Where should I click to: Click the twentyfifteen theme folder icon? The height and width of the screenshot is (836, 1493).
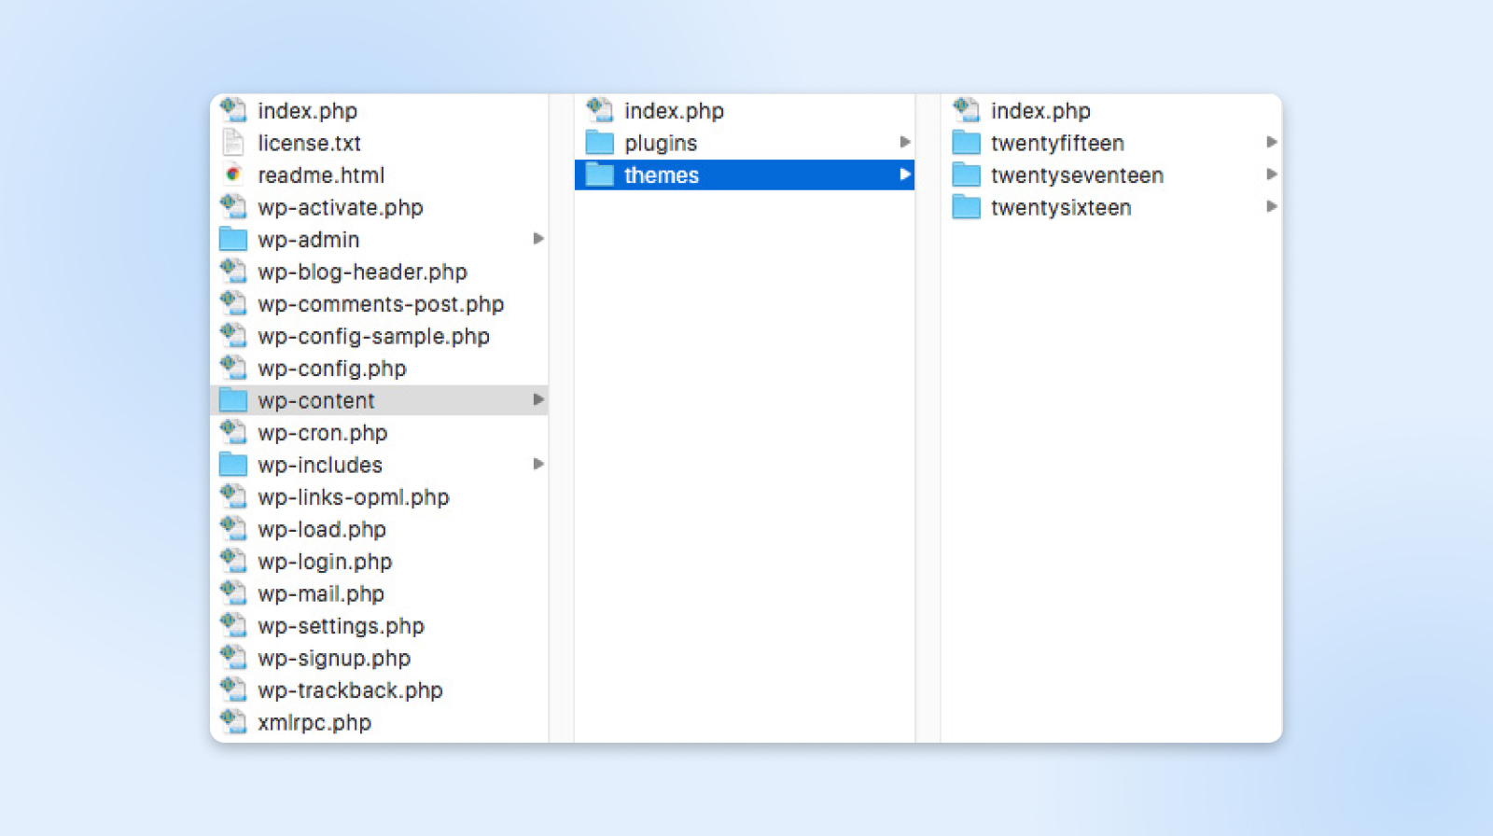click(966, 143)
